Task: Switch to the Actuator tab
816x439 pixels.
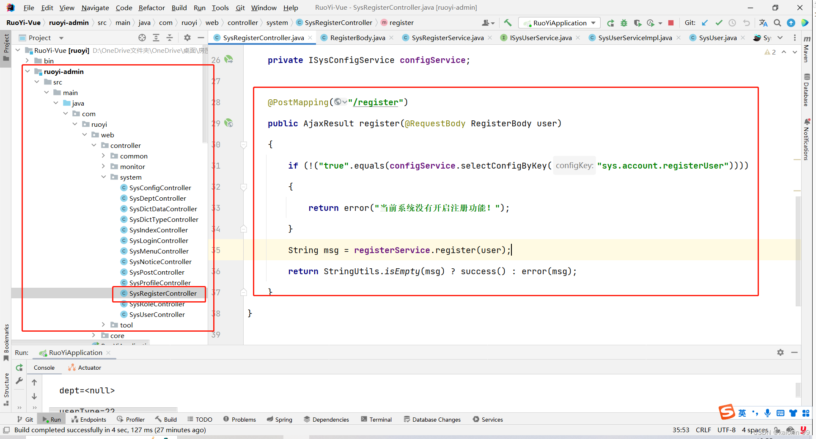Action: click(x=85, y=368)
